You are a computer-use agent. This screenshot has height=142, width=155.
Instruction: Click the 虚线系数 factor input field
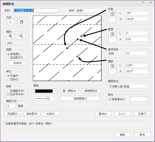click(x=136, y=54)
